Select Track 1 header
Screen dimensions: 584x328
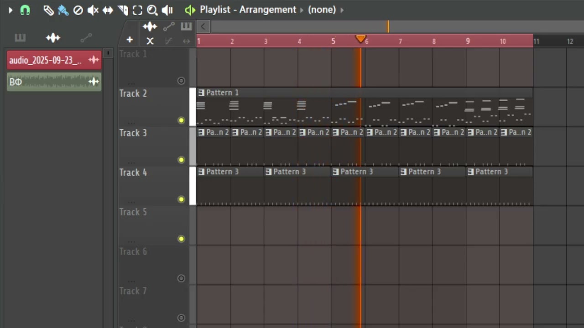point(153,67)
